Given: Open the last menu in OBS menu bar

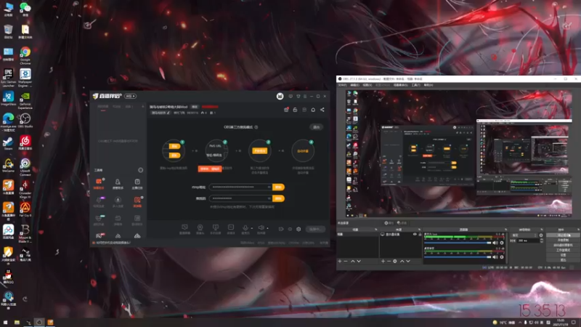Looking at the screenshot, I should pyautogui.click(x=428, y=85).
